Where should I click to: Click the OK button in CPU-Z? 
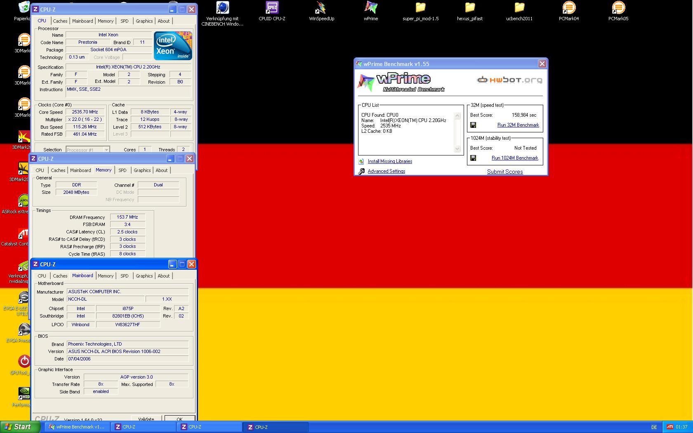(x=179, y=419)
